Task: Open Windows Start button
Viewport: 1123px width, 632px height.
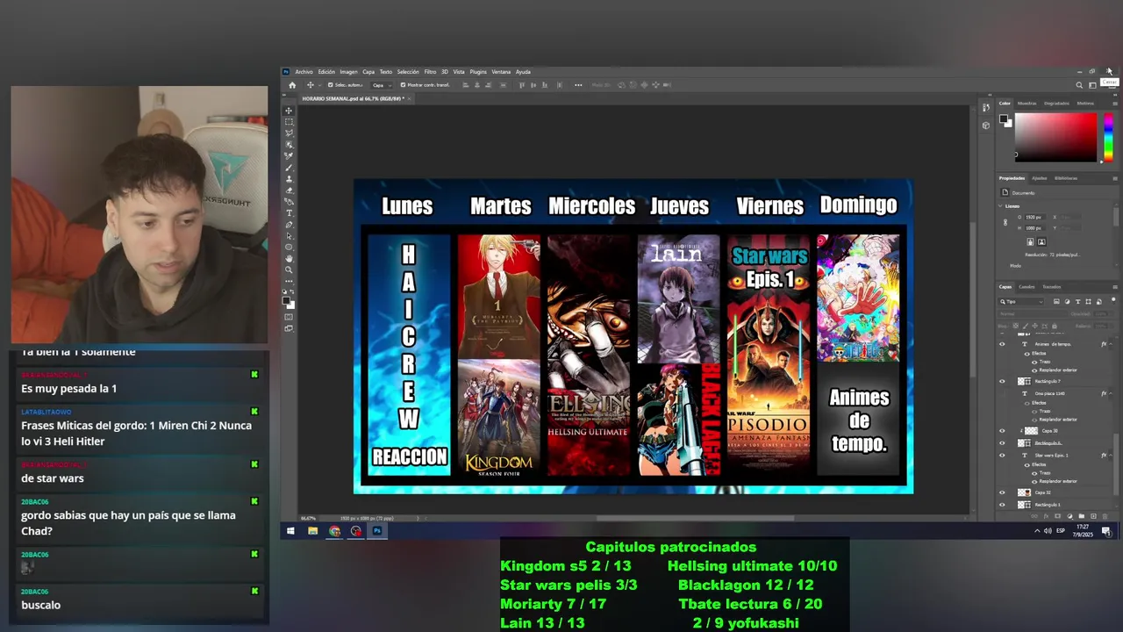Action: pos(290,531)
